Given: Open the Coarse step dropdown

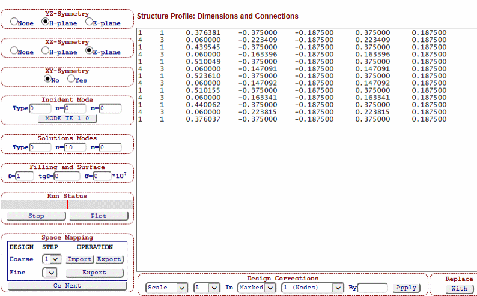Looking at the screenshot, I should (52, 259).
